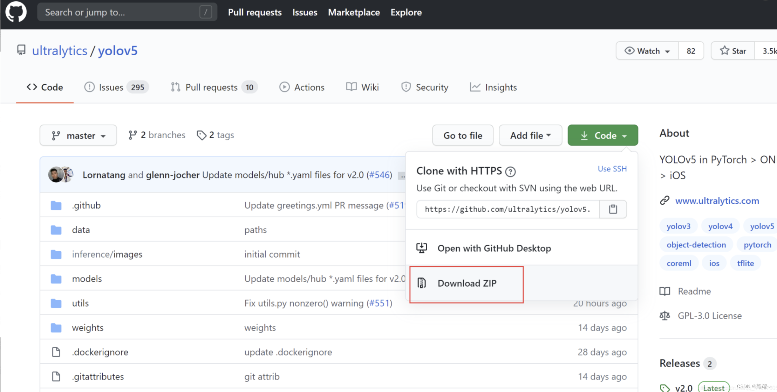
Task: Open the Watch notifications dropdown
Action: coord(647,51)
